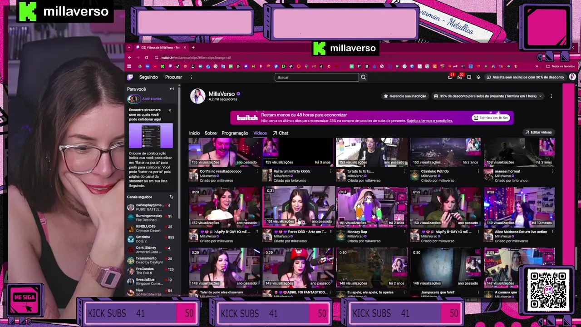Click the Termina em 1h 5m button
This screenshot has height=327, width=581.
[491, 118]
